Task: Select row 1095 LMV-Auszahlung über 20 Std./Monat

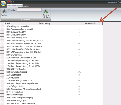Action: (53, 46)
